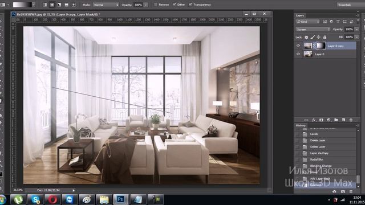Screen dimensions: 365x205
Task: Click the History panel scrollbar thumb
Action: pos(358,179)
